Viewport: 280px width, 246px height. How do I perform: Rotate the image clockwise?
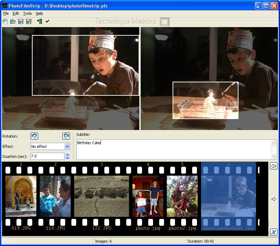click(66, 136)
